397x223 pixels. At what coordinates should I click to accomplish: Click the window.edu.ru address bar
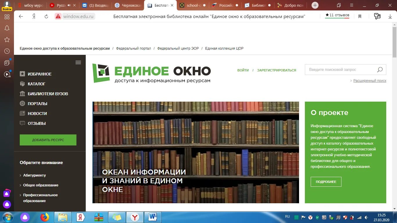click(x=79, y=17)
